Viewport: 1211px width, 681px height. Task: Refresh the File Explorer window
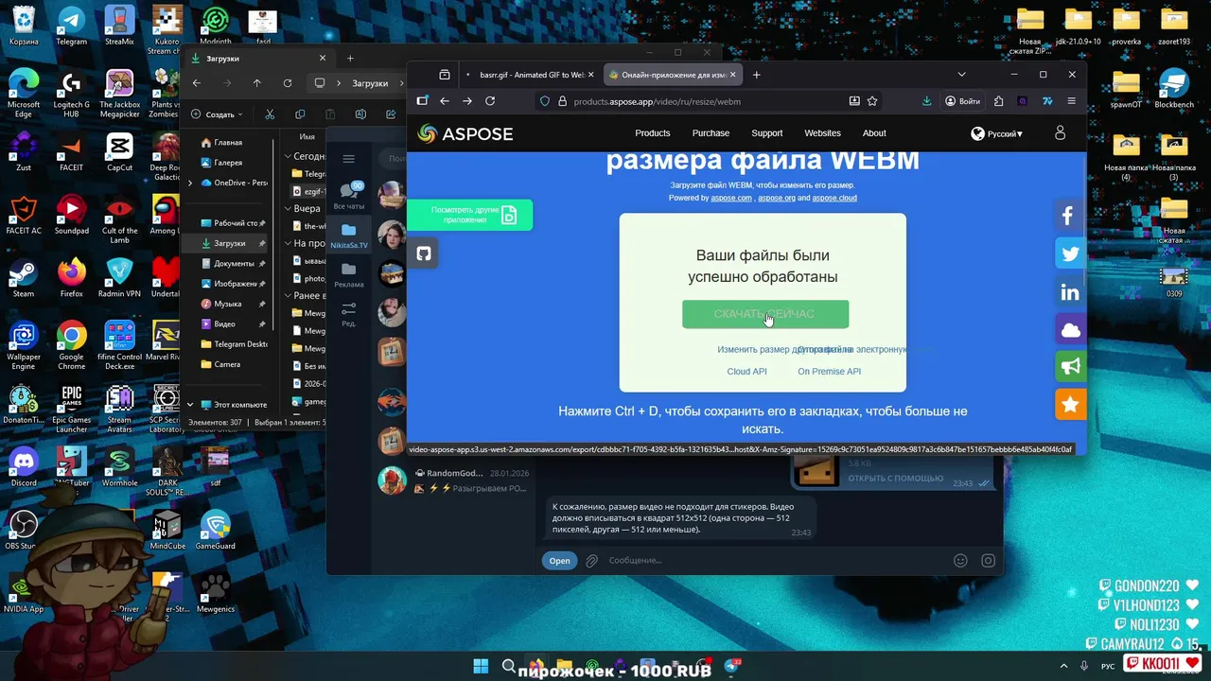tap(288, 83)
